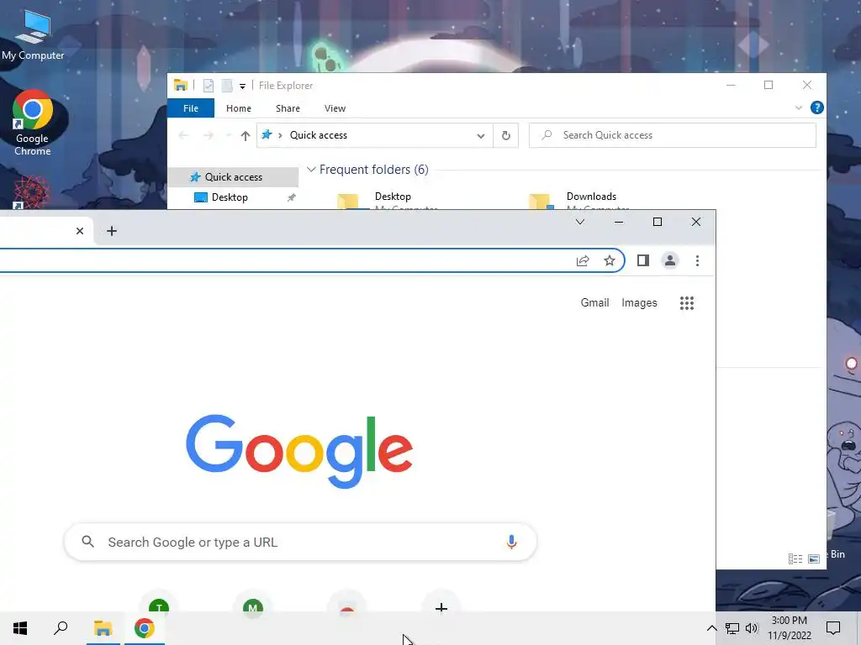Click File Explorer taskbar icon
Screen dimensions: 861x645
(103, 628)
